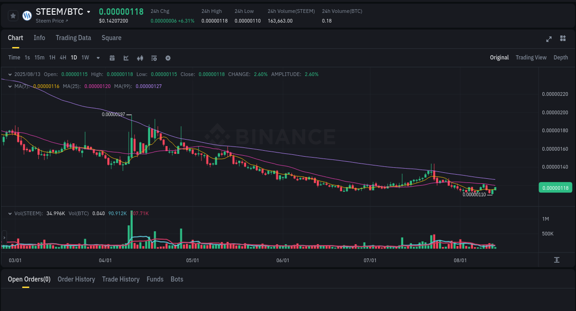Switch to Trading View chart

[531, 58]
